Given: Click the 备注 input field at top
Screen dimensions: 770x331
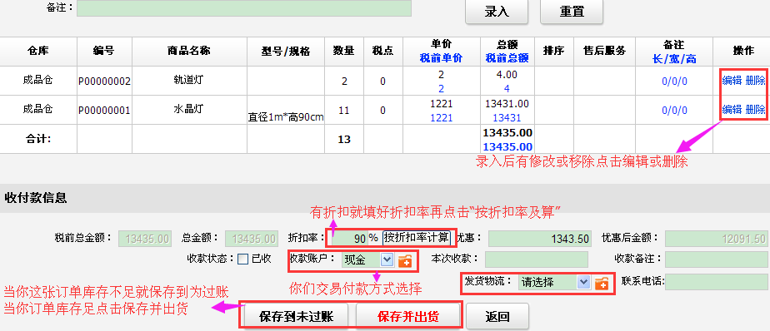Looking at the screenshot, I should 244,8.
